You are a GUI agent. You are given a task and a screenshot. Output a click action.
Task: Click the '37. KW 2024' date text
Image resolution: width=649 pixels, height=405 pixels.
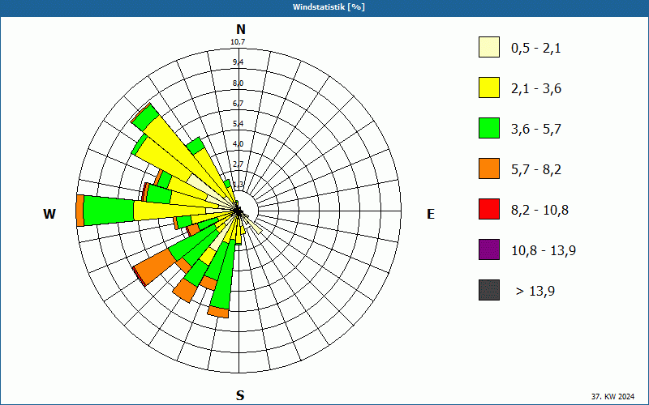pos(612,396)
